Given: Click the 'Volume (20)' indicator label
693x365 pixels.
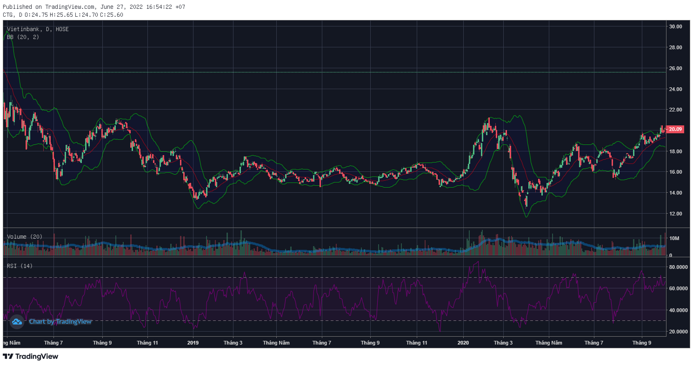Looking at the screenshot, I should point(25,237).
